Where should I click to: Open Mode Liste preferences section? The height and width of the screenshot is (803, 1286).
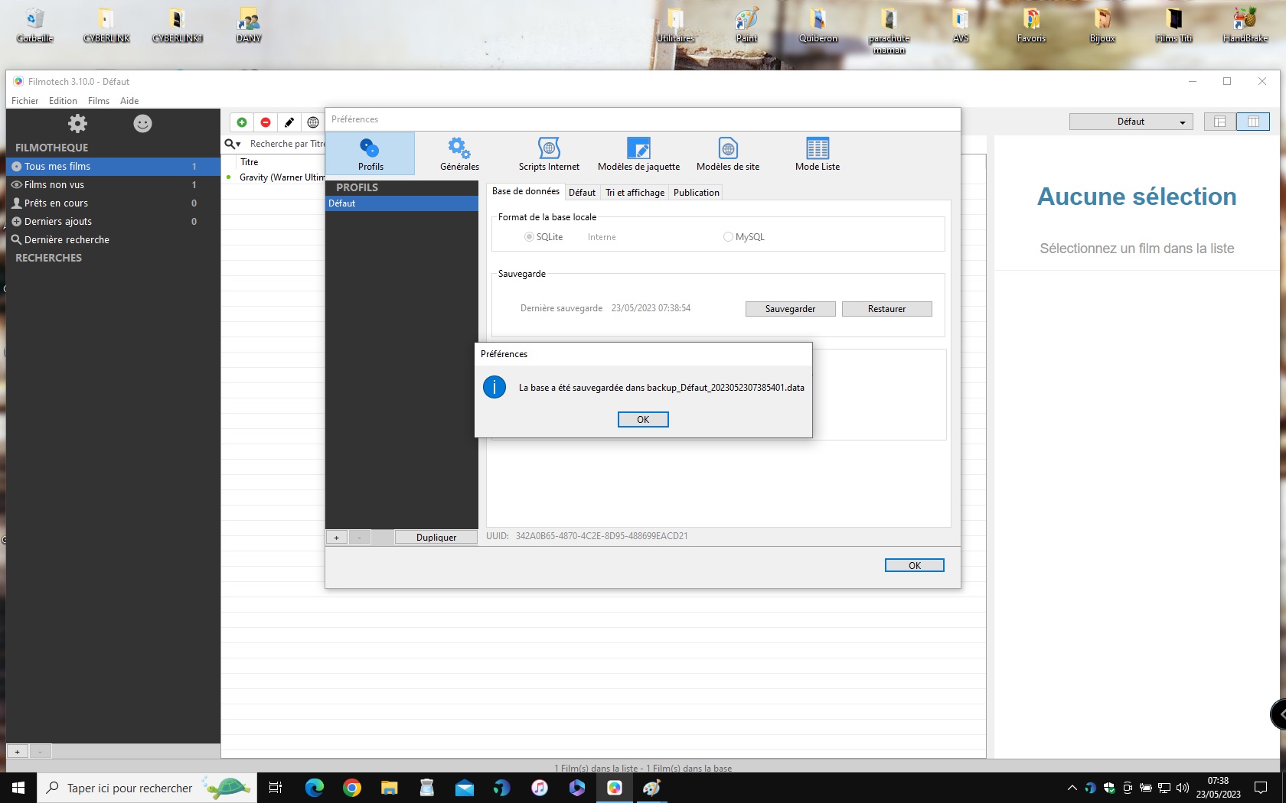pos(817,154)
